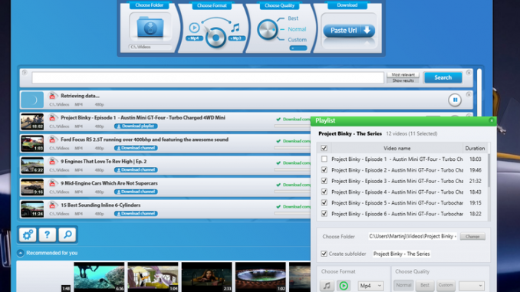Select the Mp4 video format icon

[x=194, y=28]
